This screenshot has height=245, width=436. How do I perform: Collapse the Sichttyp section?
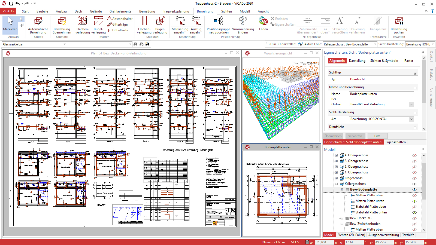pos(415,73)
